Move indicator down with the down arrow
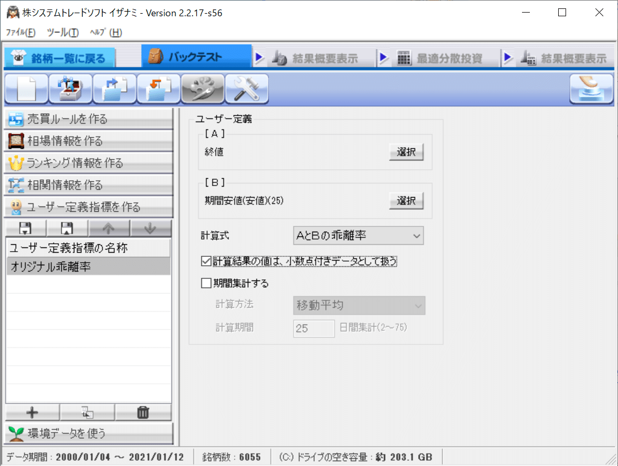 coord(151,228)
